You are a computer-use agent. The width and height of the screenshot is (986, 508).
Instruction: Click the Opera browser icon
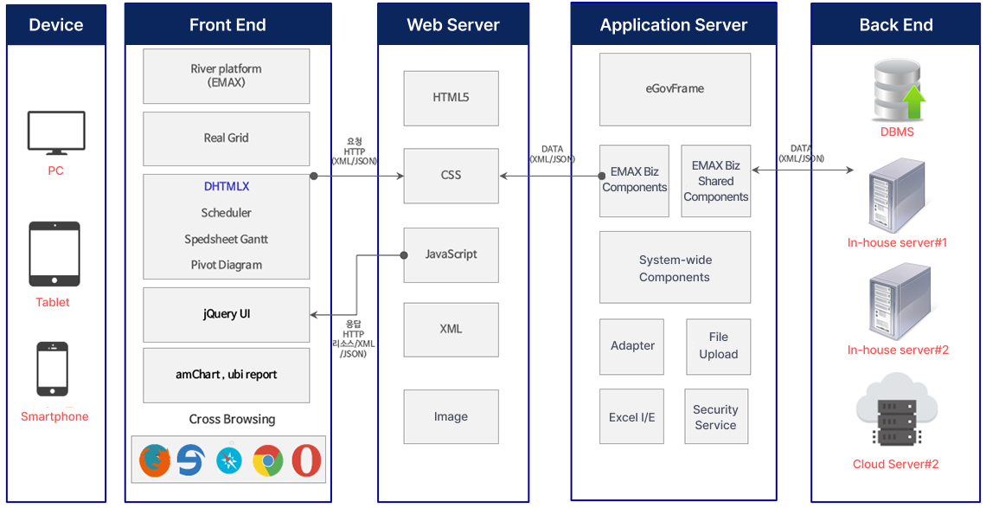(x=306, y=461)
